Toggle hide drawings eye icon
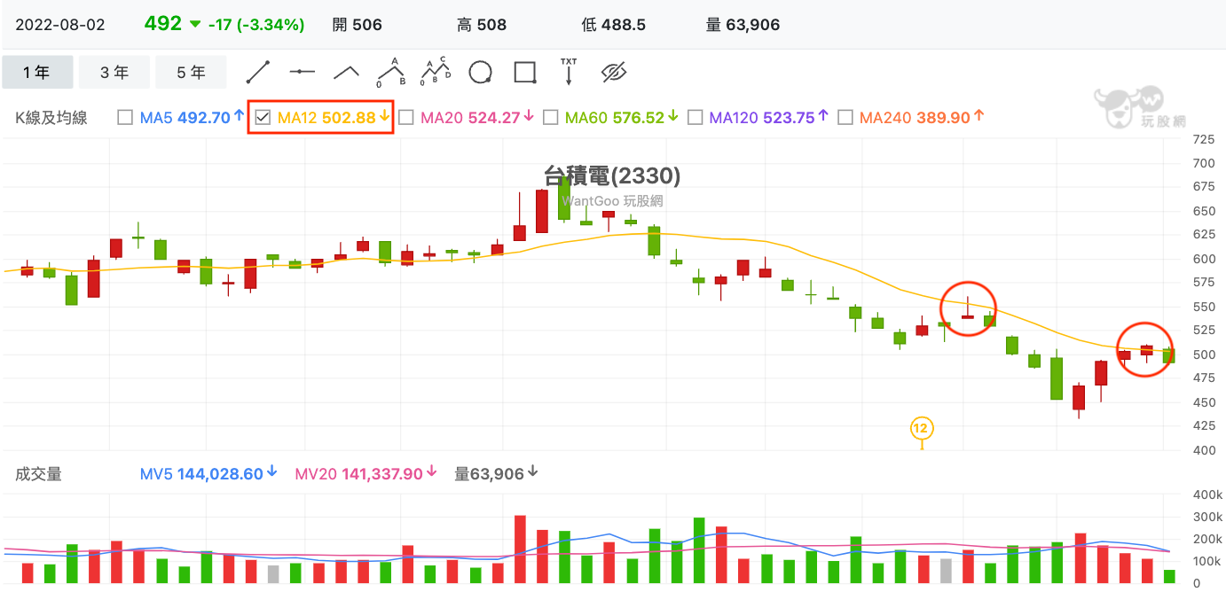1226x592 pixels. [x=614, y=72]
